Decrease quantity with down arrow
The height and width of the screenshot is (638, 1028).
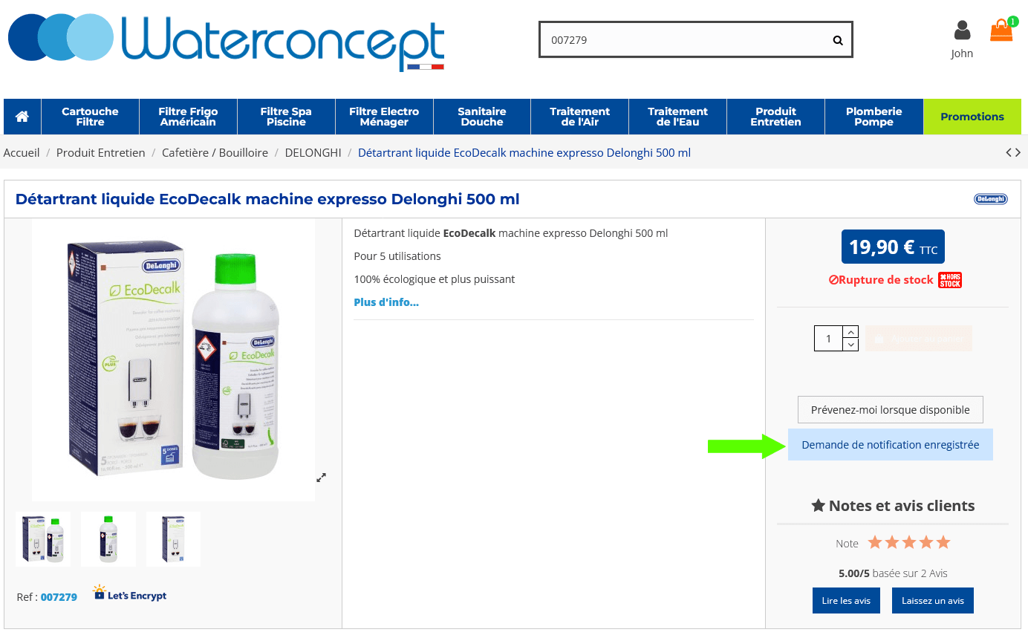(851, 345)
